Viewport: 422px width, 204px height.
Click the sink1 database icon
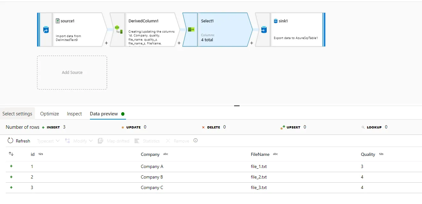click(263, 30)
